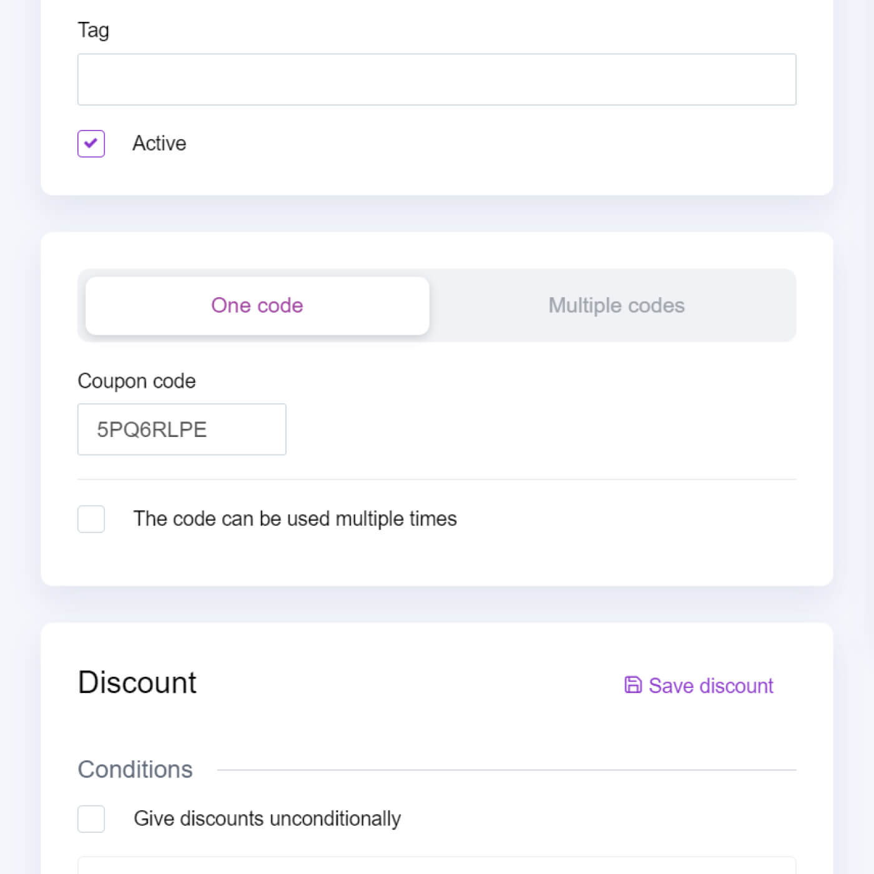The image size is (874, 874).
Task: Focus the Tag input field
Action: click(436, 79)
